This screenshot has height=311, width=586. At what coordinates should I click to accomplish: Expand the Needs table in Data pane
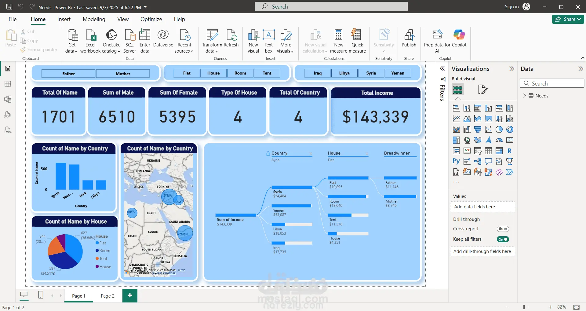[x=525, y=96]
